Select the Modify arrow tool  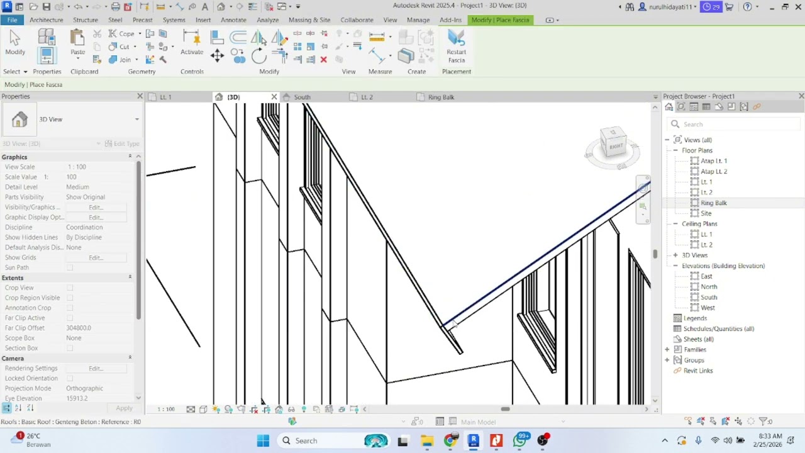[15, 43]
